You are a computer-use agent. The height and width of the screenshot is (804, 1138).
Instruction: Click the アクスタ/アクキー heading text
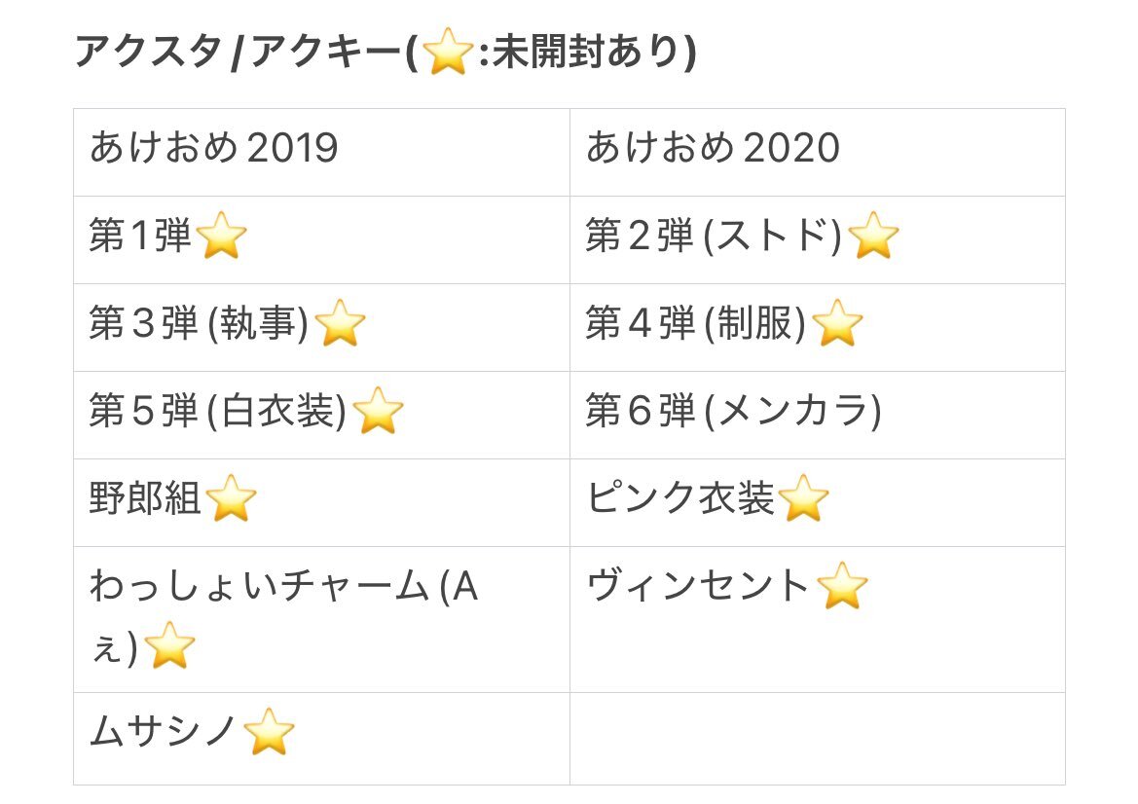239,52
